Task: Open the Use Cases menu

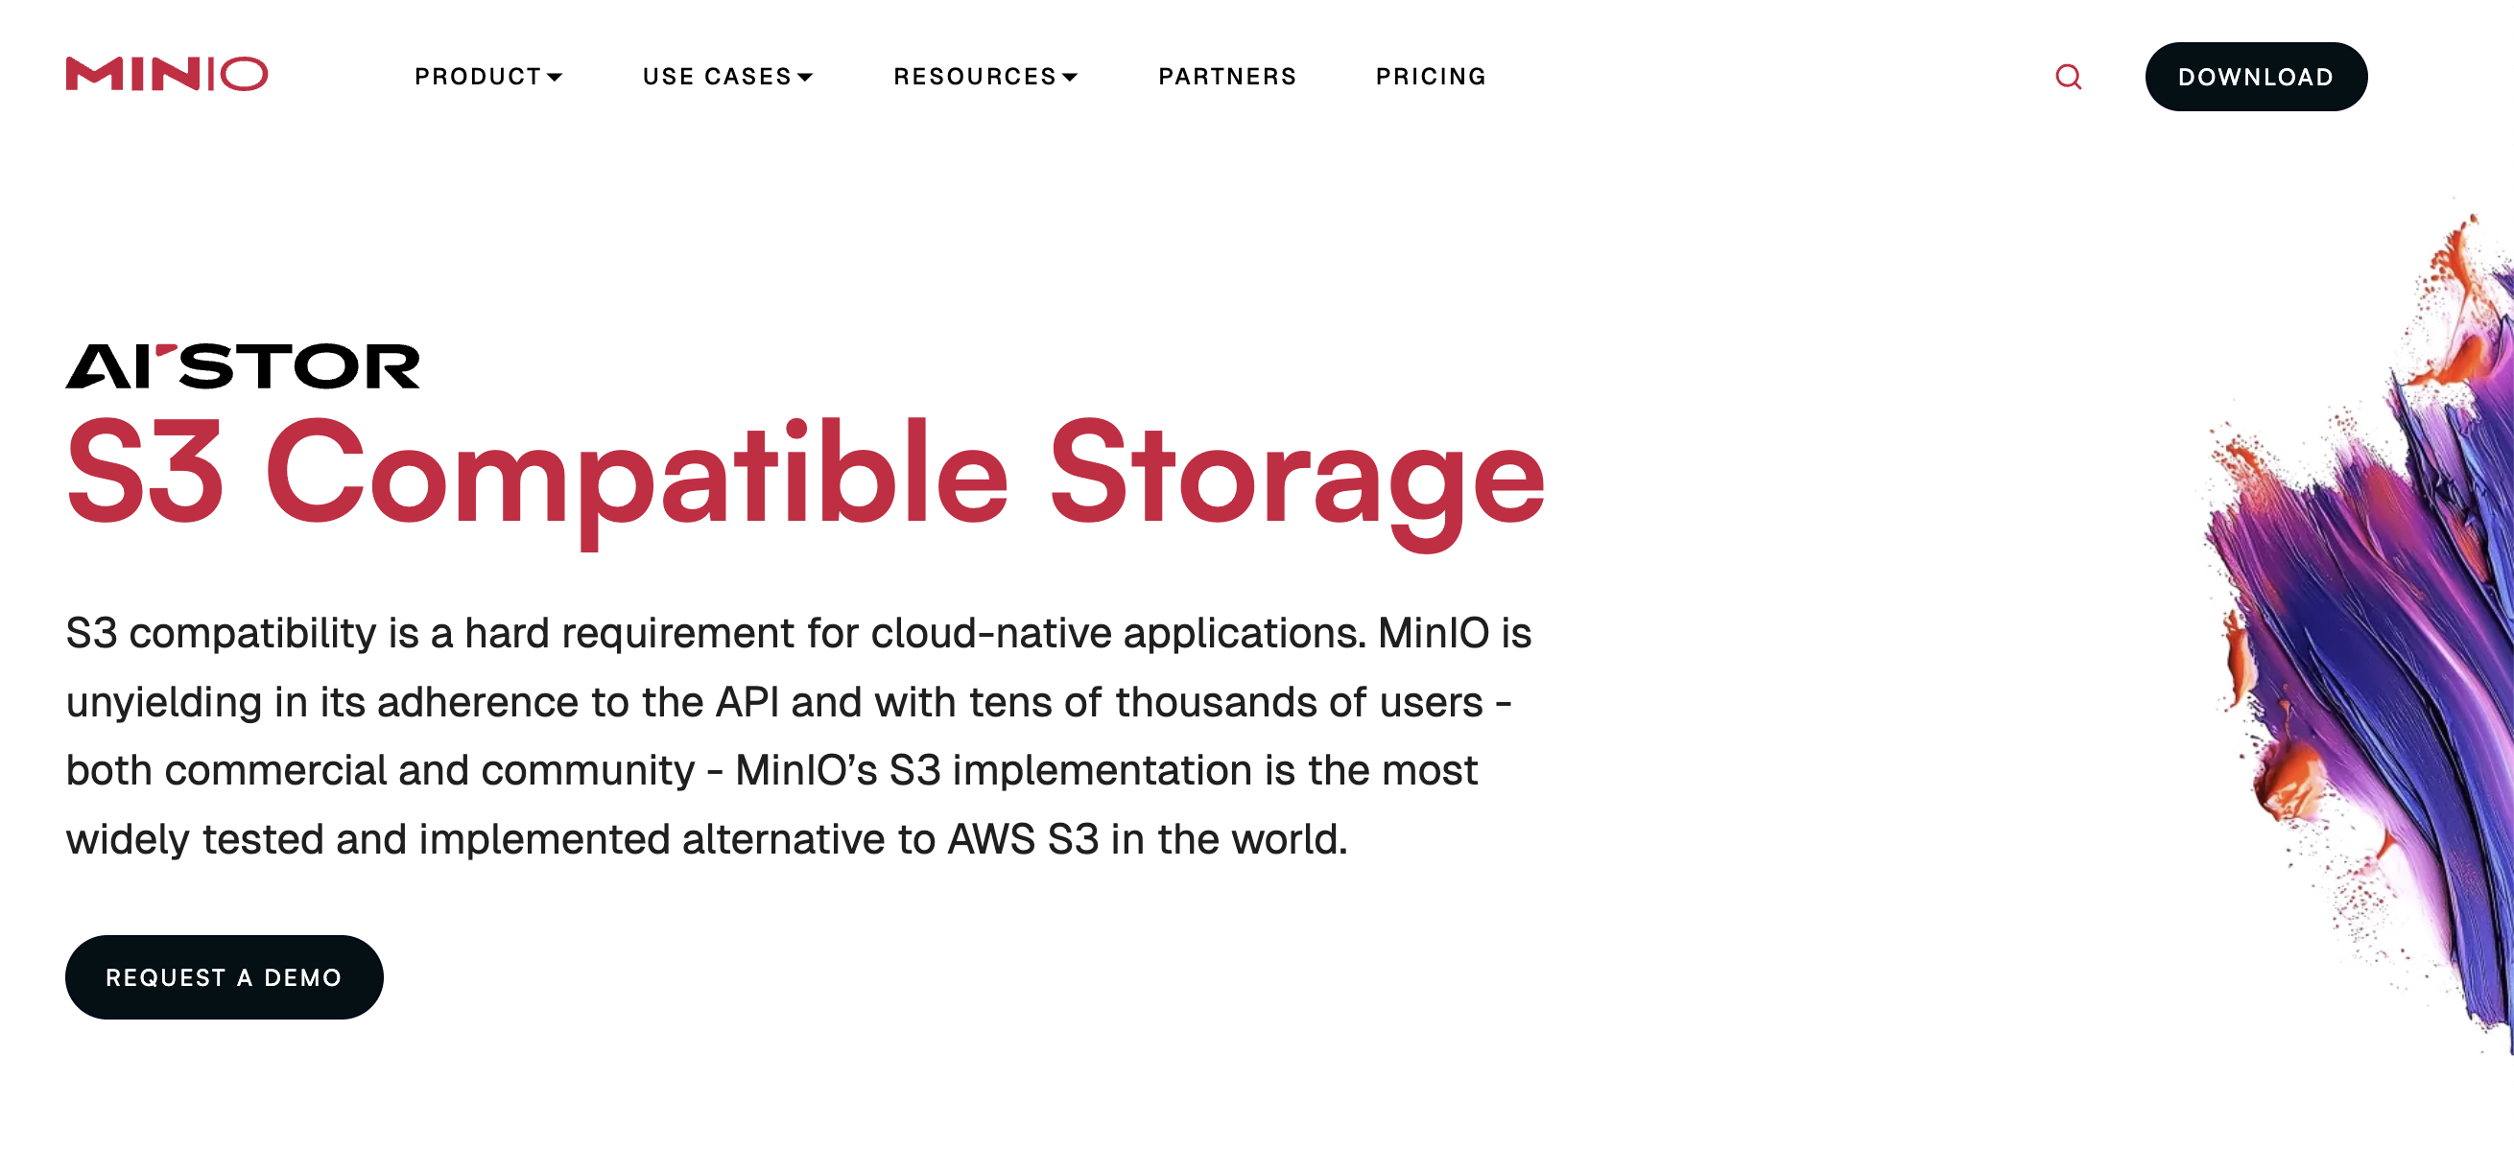Action: (717, 76)
